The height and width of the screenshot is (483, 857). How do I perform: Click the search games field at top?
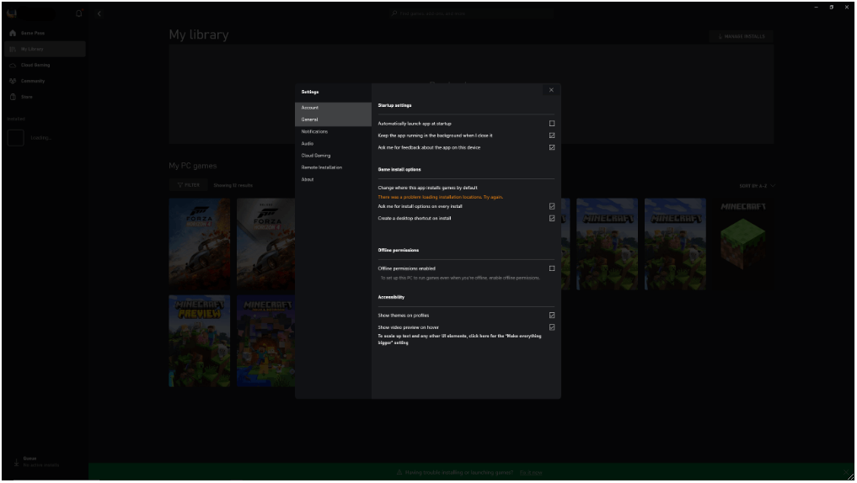point(471,13)
